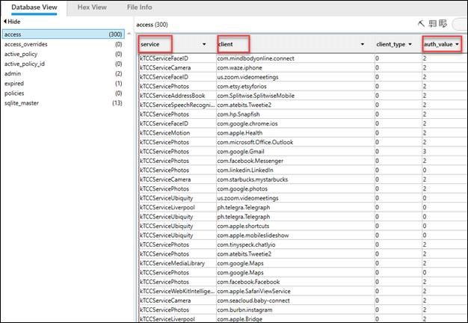Click the first toolbar icon above the table
Image resolution: width=468 pixels, height=323 pixels.
point(421,24)
